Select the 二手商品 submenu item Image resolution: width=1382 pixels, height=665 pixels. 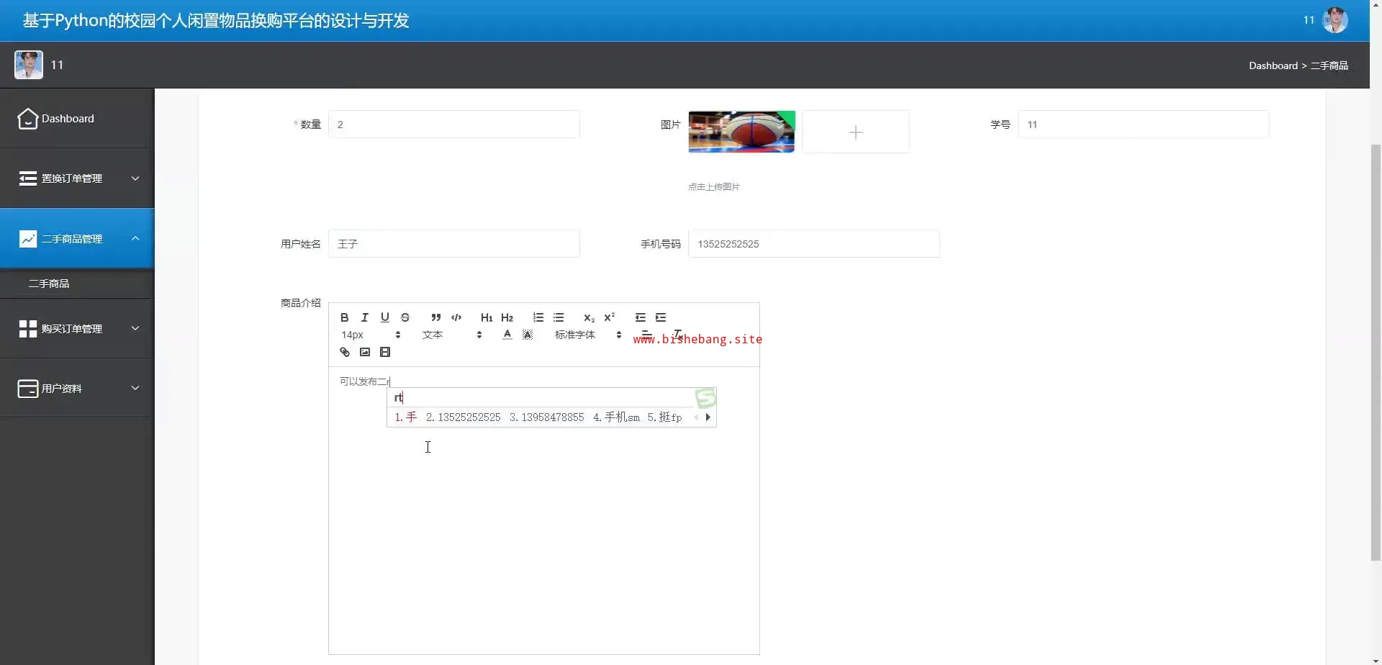click(x=77, y=284)
